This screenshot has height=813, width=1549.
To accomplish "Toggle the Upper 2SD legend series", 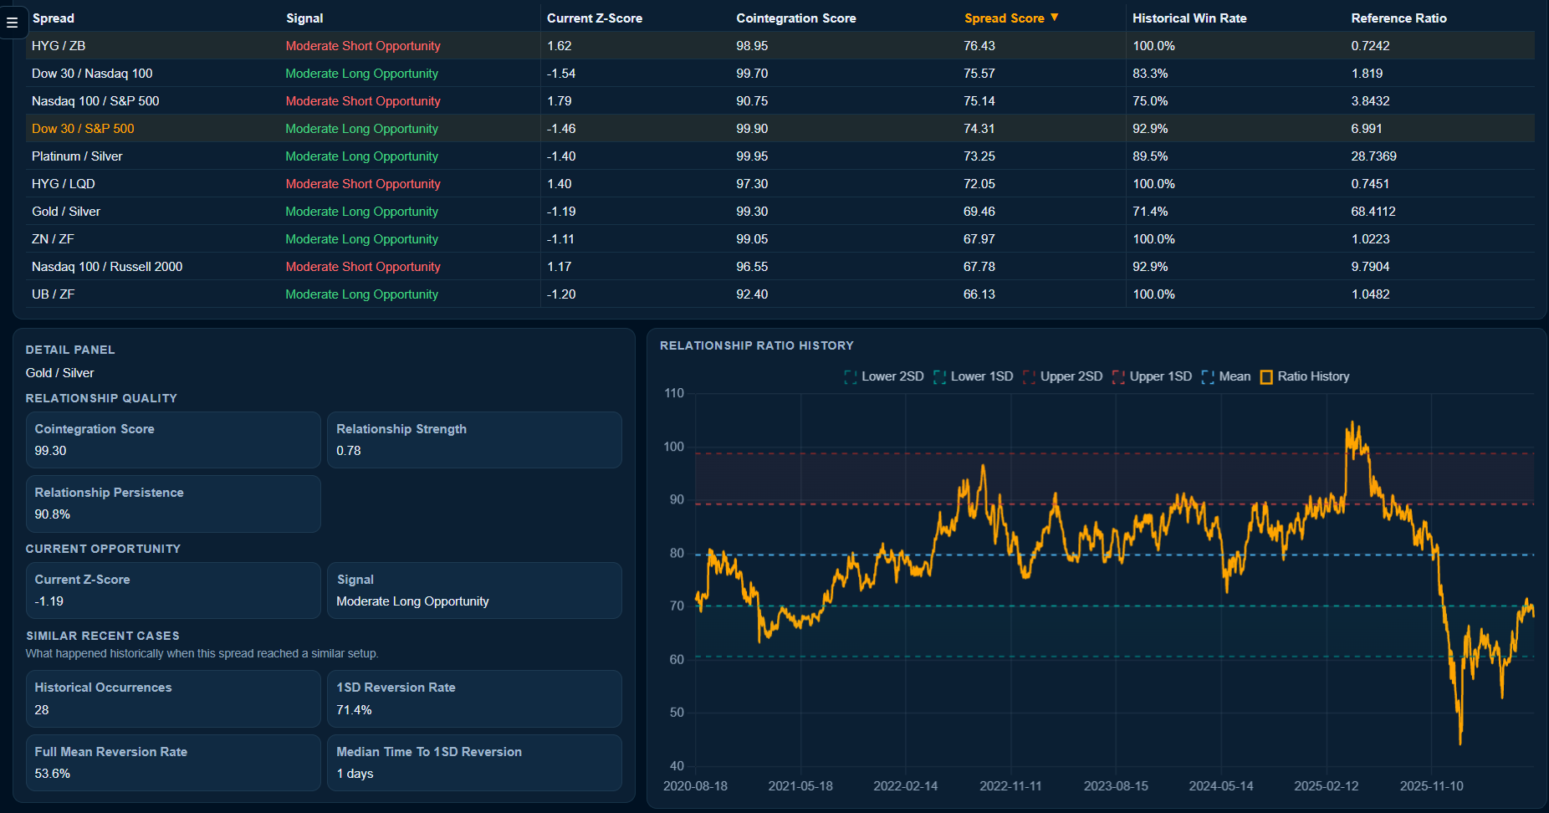I will [x=1063, y=376].
